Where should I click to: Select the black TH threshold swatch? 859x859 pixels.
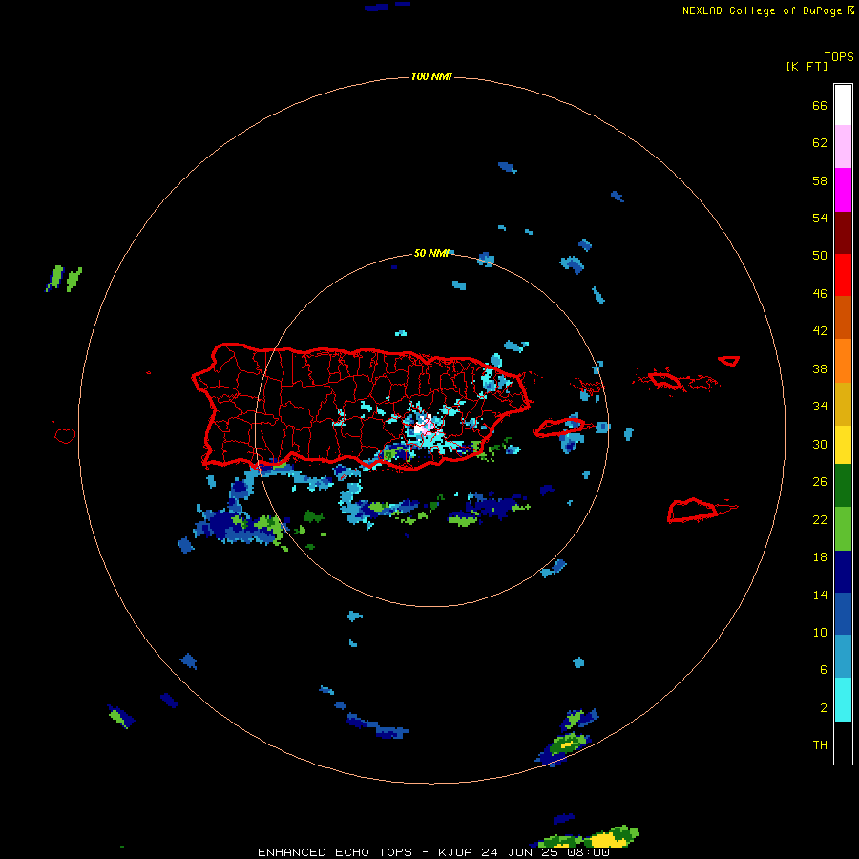[843, 743]
